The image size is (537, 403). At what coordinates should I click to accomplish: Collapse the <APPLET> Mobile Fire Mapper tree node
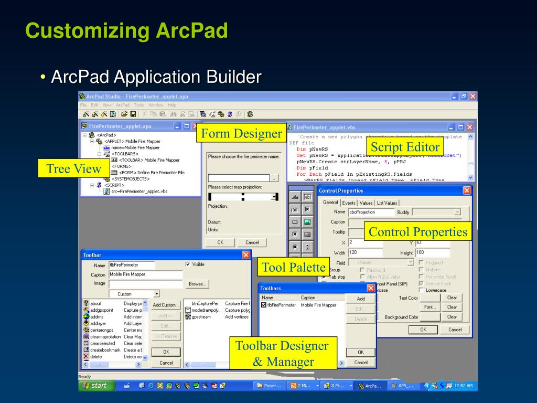click(92, 141)
